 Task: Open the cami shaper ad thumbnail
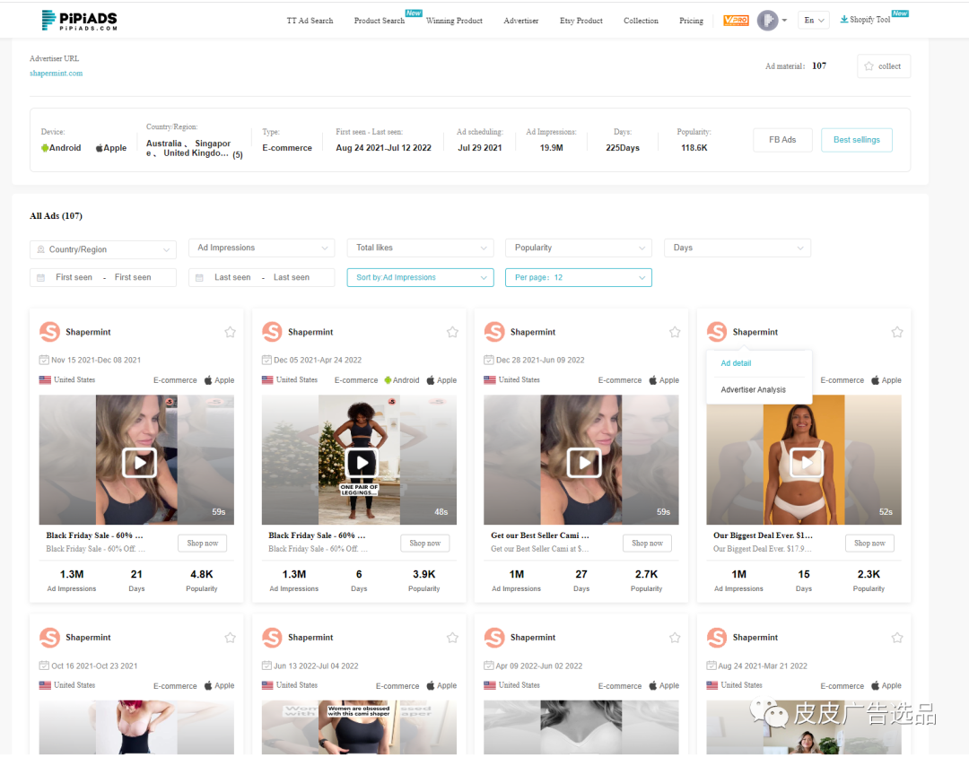tap(359, 727)
